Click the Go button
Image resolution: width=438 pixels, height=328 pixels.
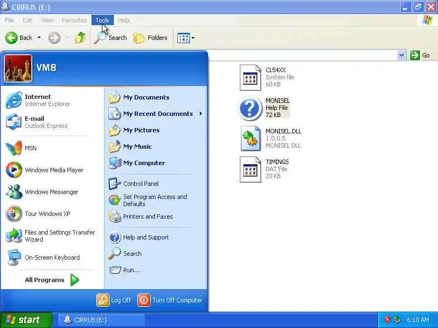(420, 55)
